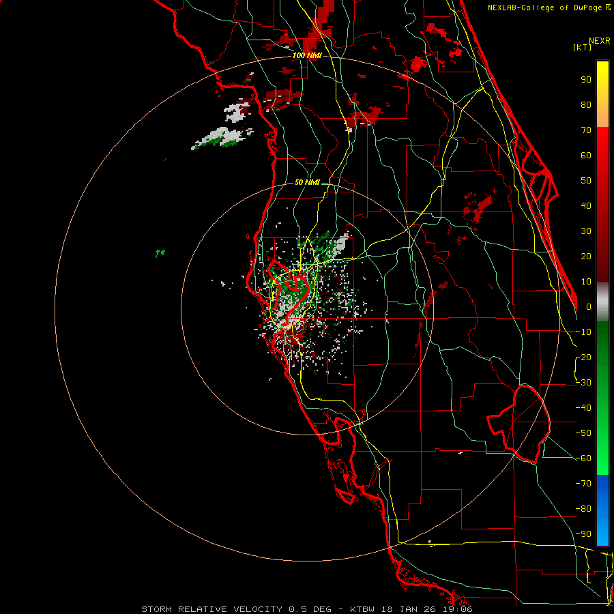Pick the gray zero segment of color bar
The image size is (614, 614).
(x=602, y=302)
